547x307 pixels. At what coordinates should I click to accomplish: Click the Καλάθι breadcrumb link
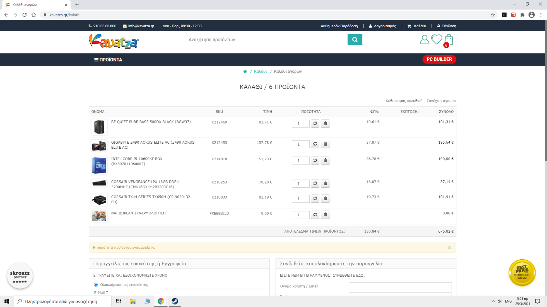(x=260, y=71)
